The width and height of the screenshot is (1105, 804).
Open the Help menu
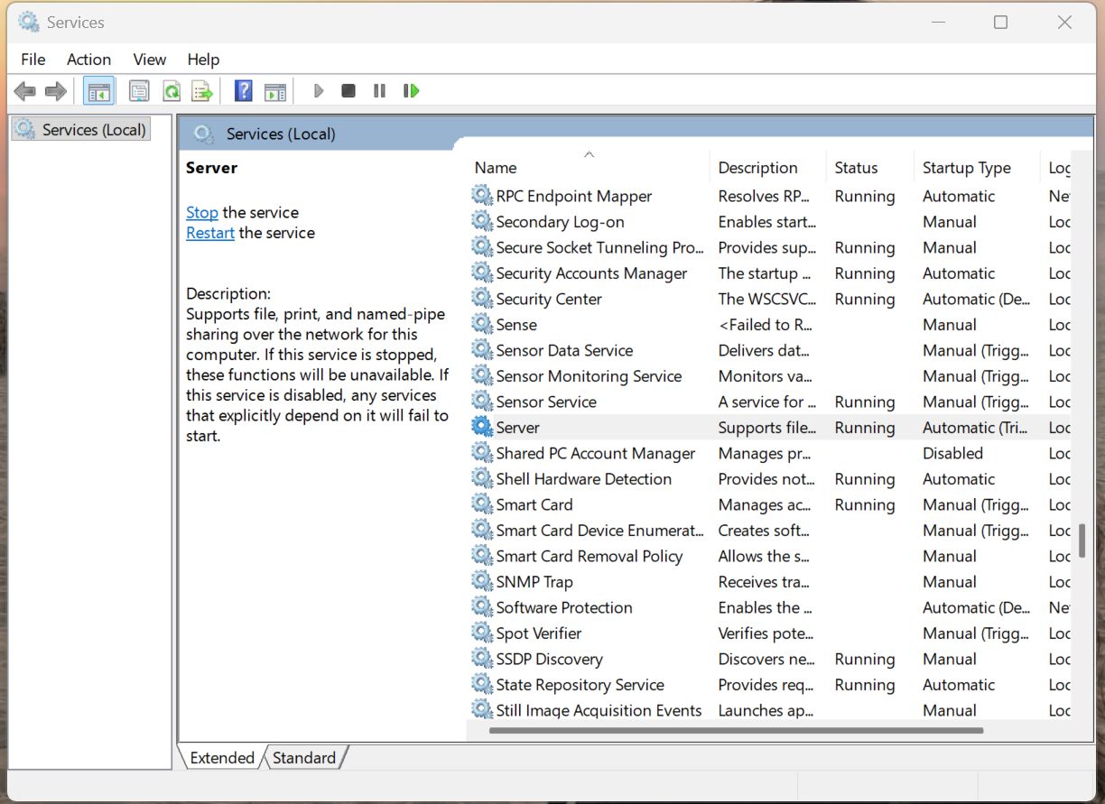pyautogui.click(x=203, y=60)
